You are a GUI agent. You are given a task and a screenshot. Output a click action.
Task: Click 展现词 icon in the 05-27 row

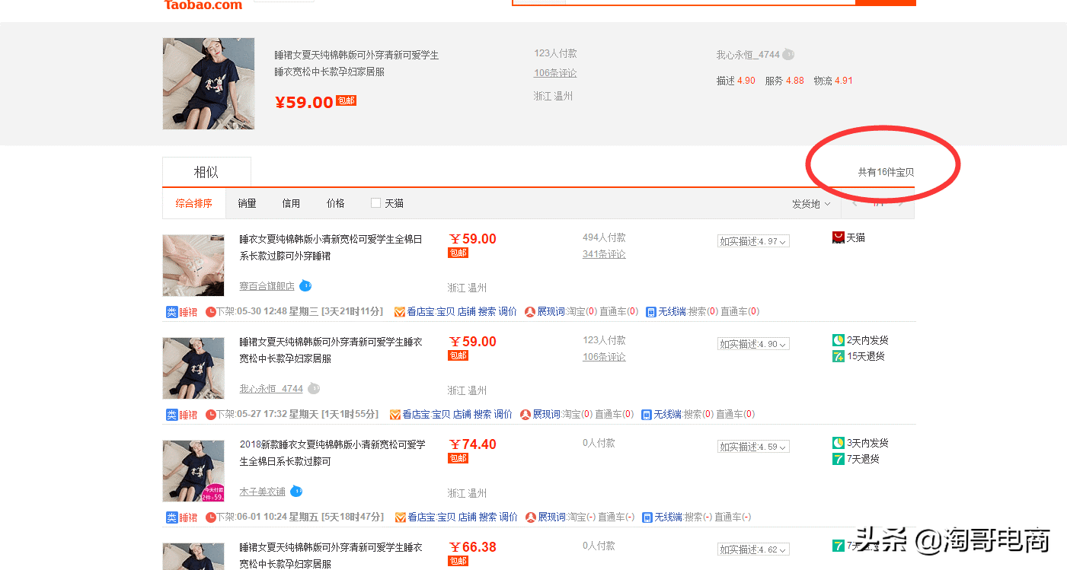click(x=526, y=415)
